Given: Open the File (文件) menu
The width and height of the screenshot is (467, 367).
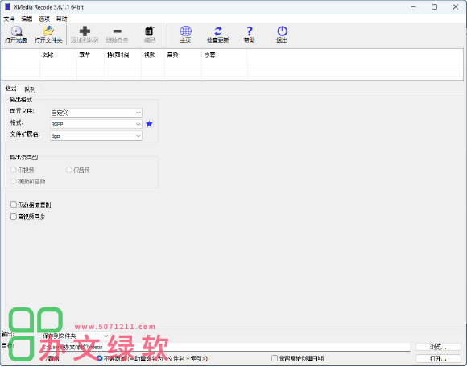Looking at the screenshot, I should click(x=9, y=19).
